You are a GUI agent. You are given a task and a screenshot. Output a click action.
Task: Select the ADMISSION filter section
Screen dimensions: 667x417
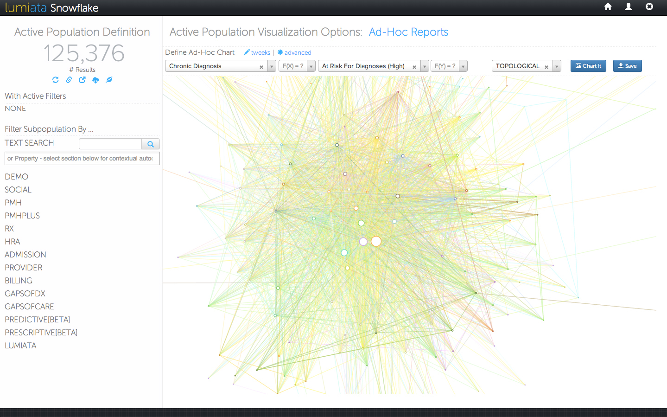(x=25, y=255)
